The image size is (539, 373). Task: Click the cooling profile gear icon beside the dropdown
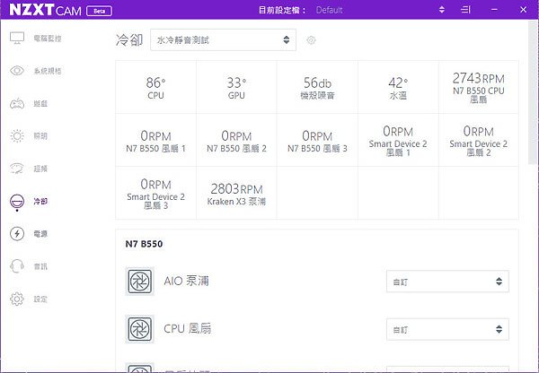coord(311,40)
